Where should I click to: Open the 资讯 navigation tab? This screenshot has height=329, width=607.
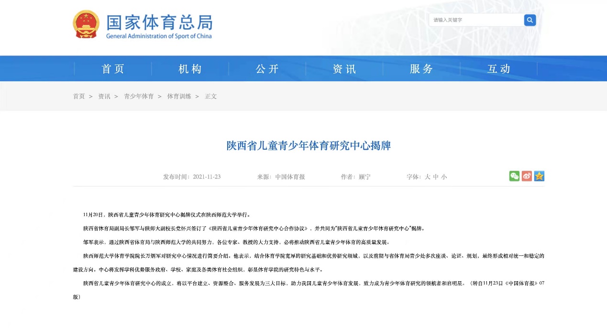pyautogui.click(x=344, y=69)
